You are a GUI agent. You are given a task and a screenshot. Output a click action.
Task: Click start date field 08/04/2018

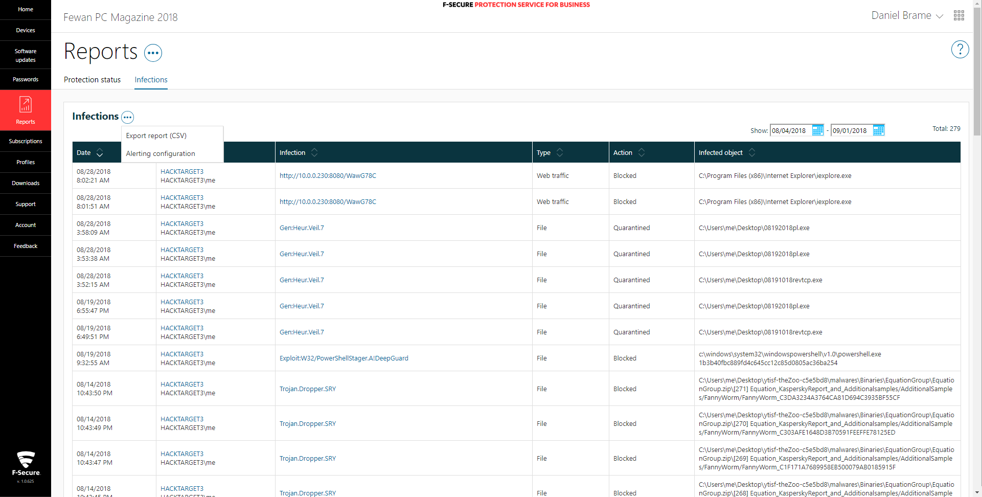pos(791,130)
